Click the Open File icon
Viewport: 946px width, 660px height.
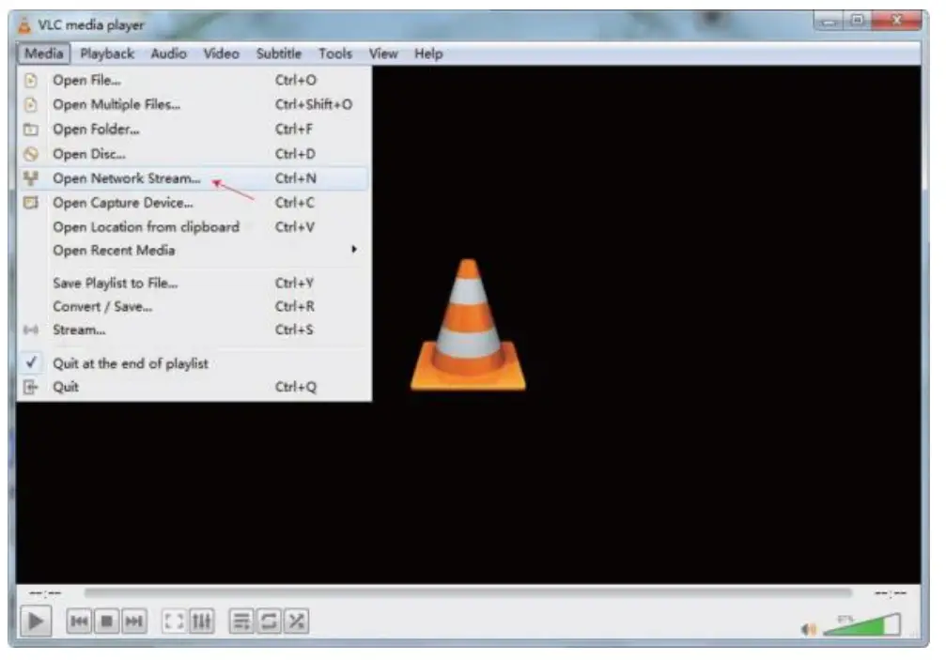tap(31, 80)
